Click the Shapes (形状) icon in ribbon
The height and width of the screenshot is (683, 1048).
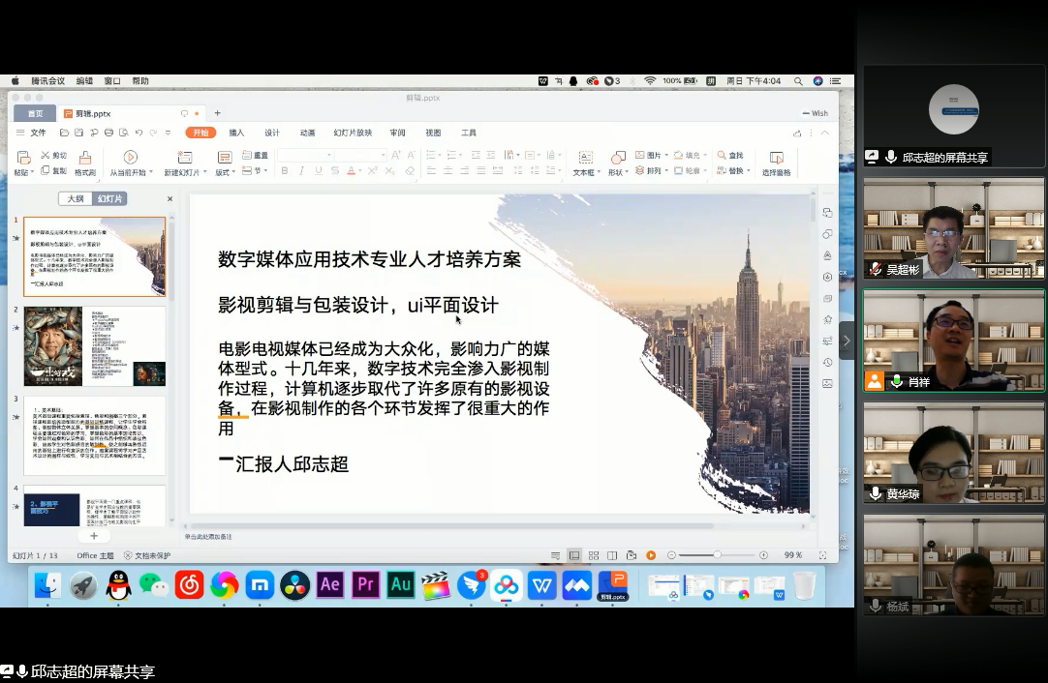pyautogui.click(x=617, y=158)
